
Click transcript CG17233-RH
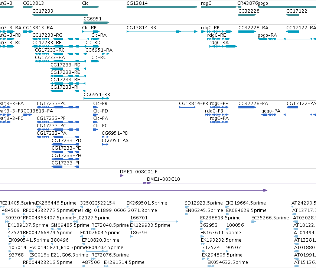[x=65, y=80]
